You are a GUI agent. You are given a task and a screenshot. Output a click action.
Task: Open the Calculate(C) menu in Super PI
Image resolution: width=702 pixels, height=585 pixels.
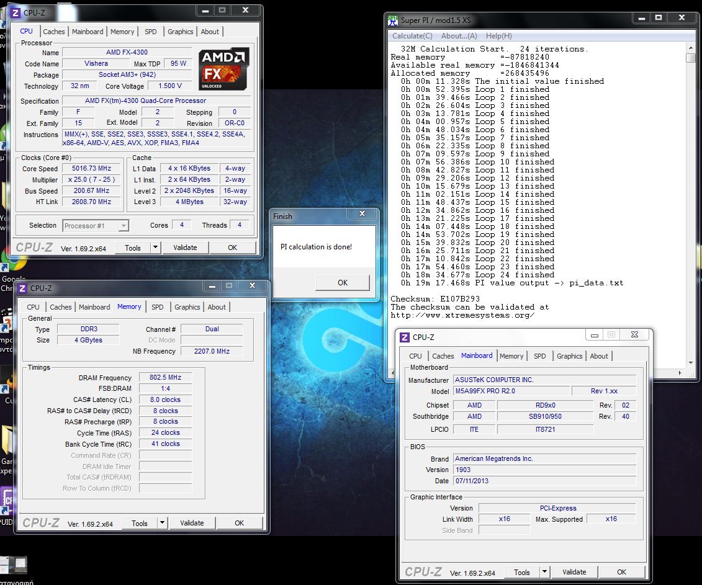tap(412, 36)
